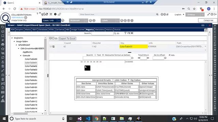Toggle the Adv. checkbox
The width and height of the screenshot is (218, 122).
tap(170, 55)
